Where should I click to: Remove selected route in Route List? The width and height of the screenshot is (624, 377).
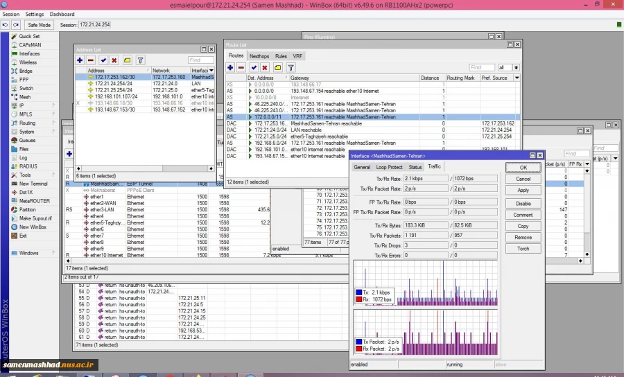241,67
